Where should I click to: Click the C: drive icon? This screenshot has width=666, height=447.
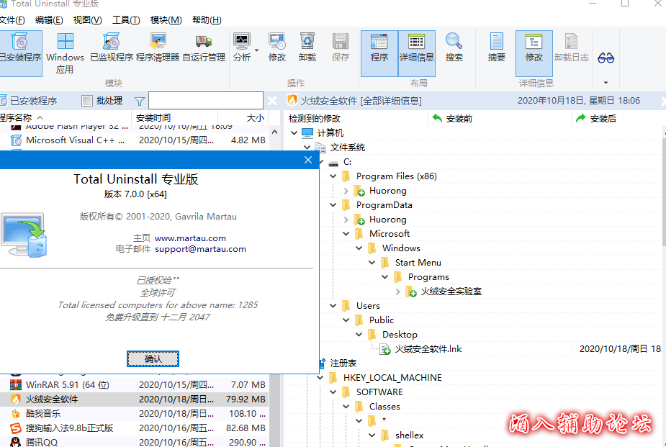[333, 163]
